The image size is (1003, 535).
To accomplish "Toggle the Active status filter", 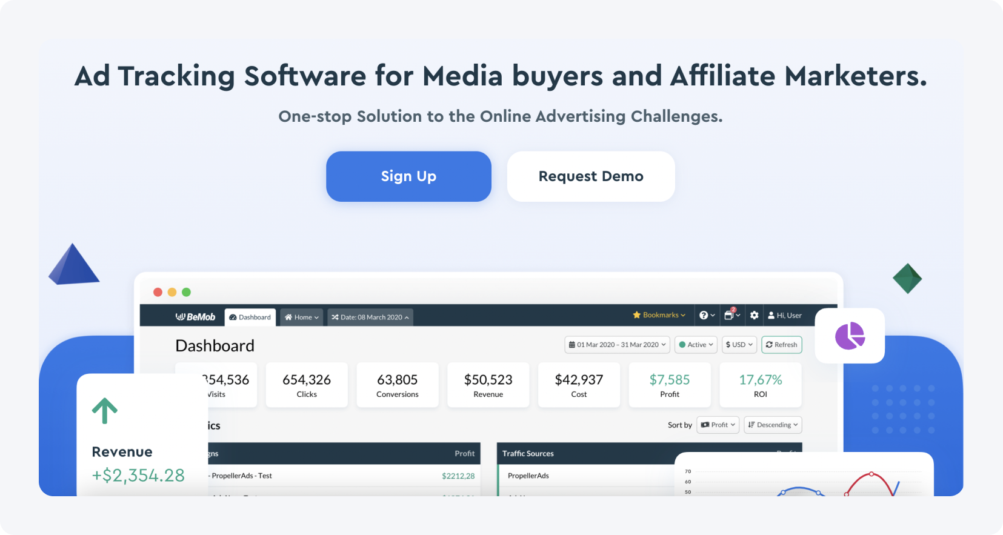I will tap(695, 344).
